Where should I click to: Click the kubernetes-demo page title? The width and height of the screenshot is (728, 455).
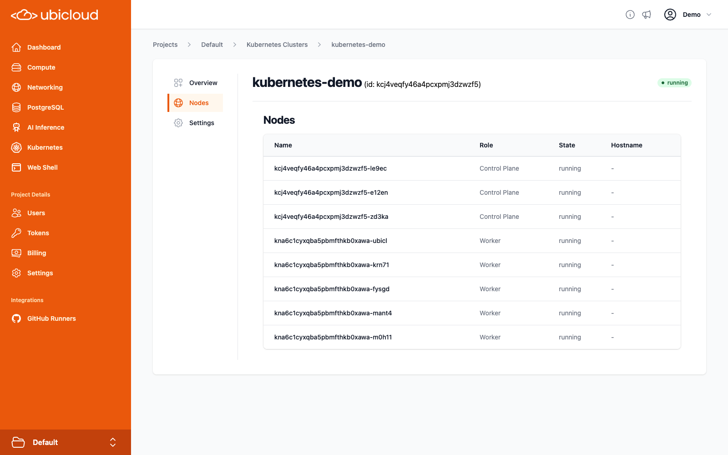[307, 82]
